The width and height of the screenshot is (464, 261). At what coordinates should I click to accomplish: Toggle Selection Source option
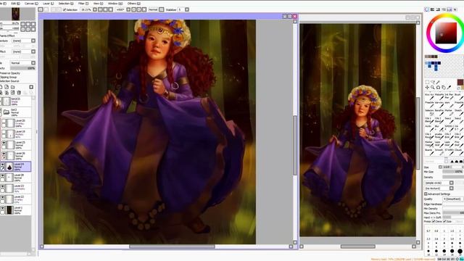9,80
